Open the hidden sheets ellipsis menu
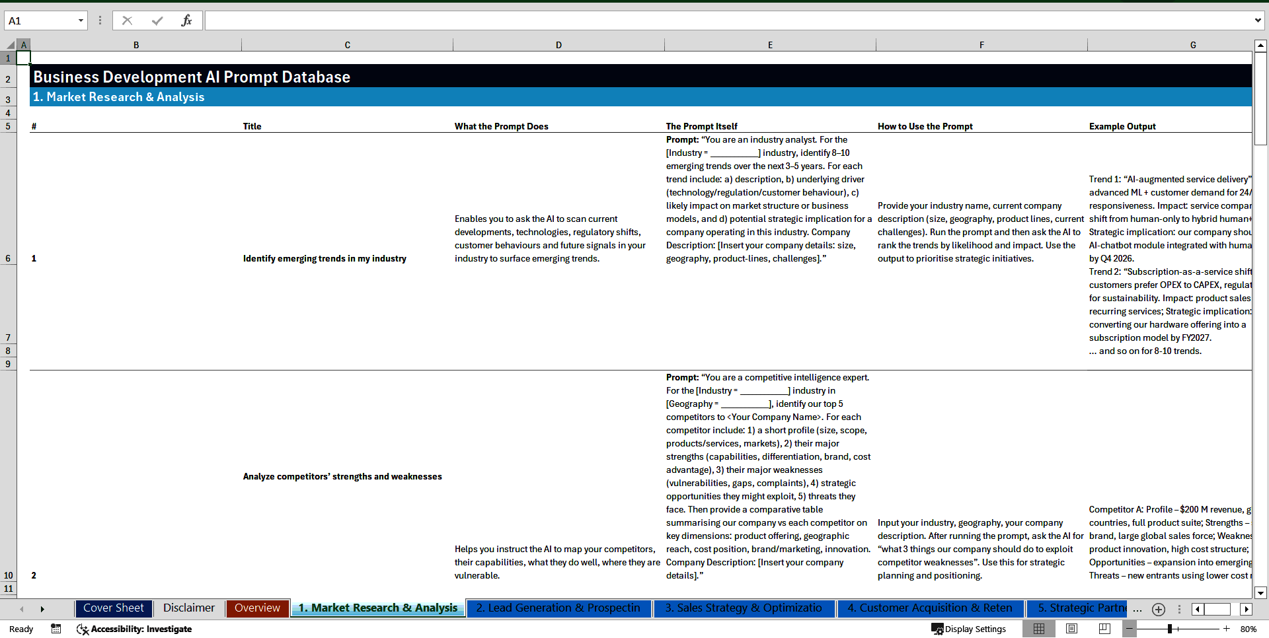Viewport: 1269px width, 638px height. [1137, 609]
